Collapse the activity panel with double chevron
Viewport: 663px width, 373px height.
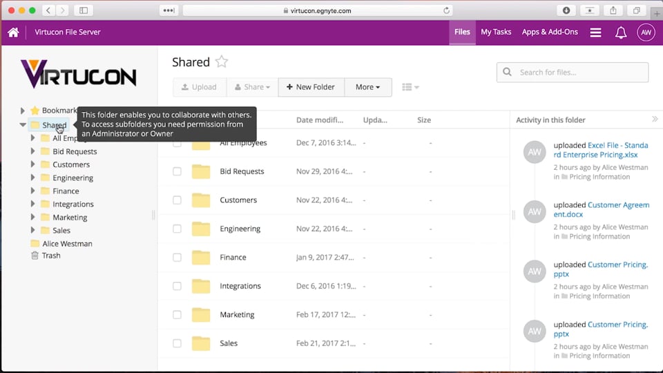655,119
